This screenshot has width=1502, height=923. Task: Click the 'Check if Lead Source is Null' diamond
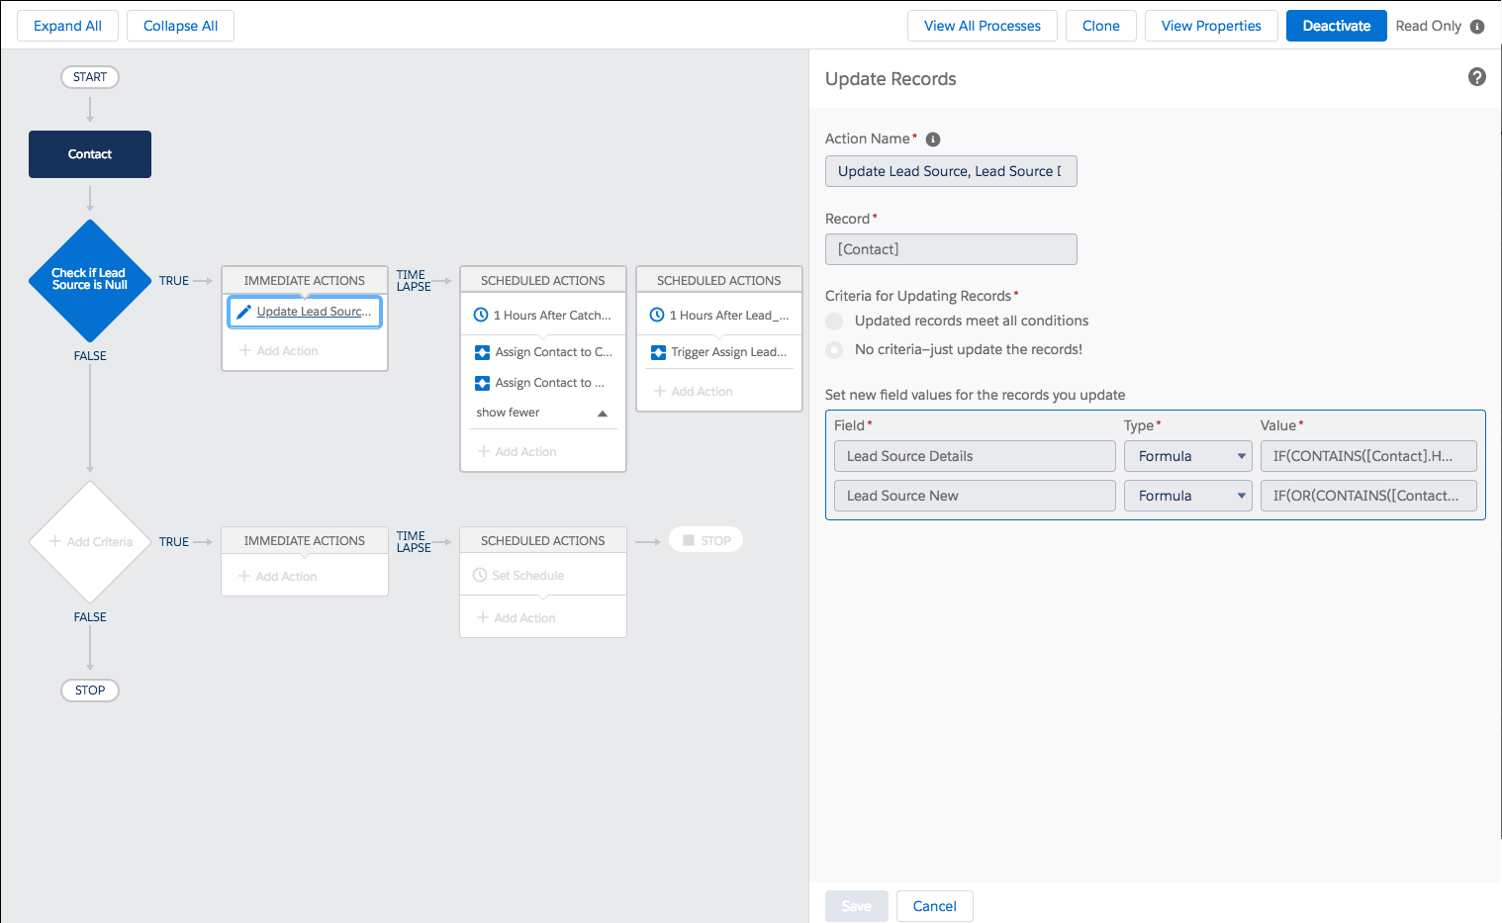(x=90, y=280)
